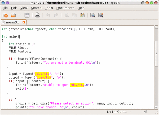Open a file using the folder icon
159x115 pixels.
(13, 15)
